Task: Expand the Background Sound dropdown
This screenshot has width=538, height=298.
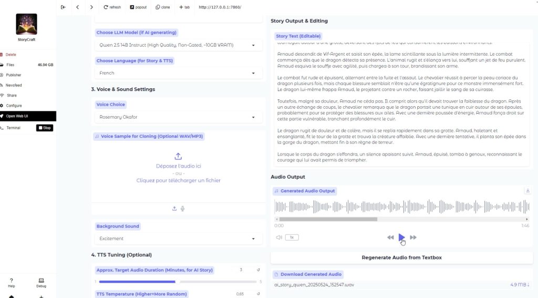Action: [x=179, y=239]
